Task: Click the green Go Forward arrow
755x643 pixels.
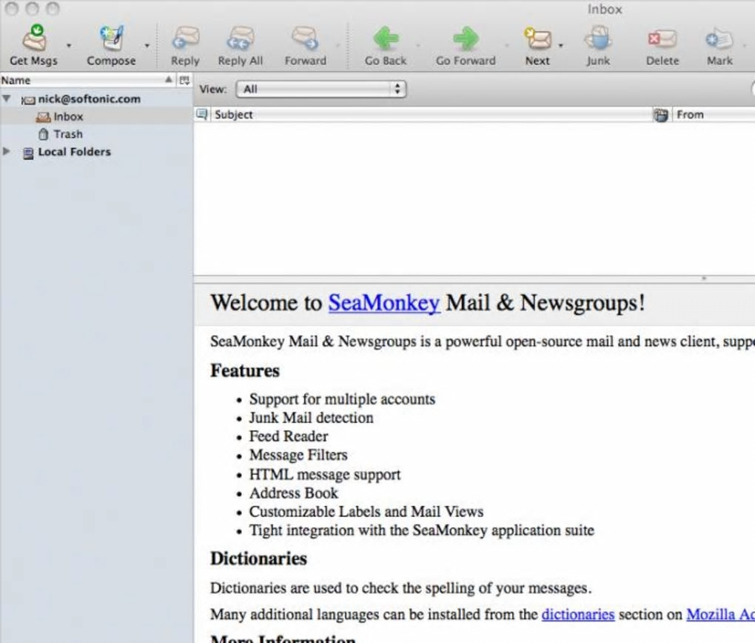Action: [466, 39]
